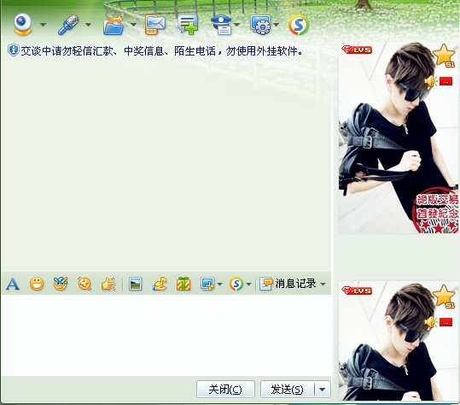Start a voice call with the microphone icon
Viewport: 460px width, 405px height.
(x=68, y=25)
